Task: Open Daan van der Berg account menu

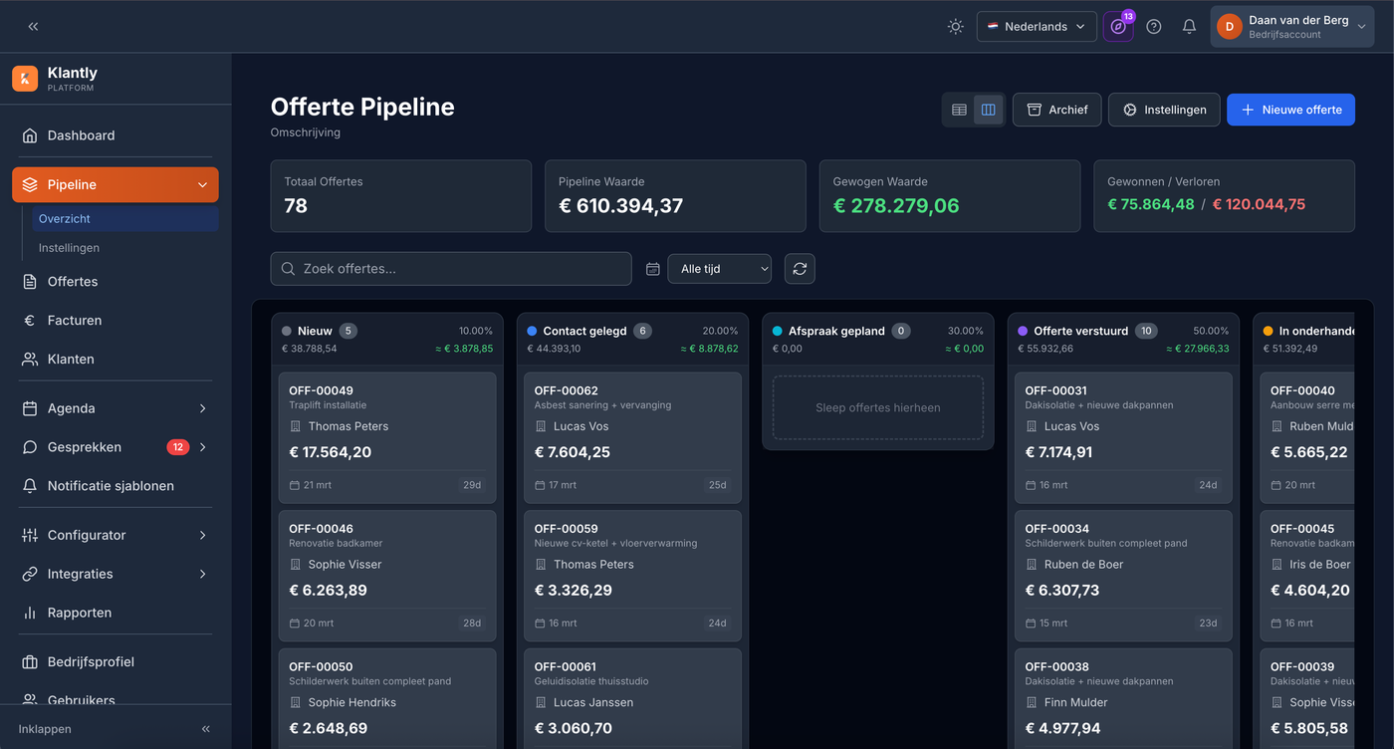Action: click(1290, 27)
